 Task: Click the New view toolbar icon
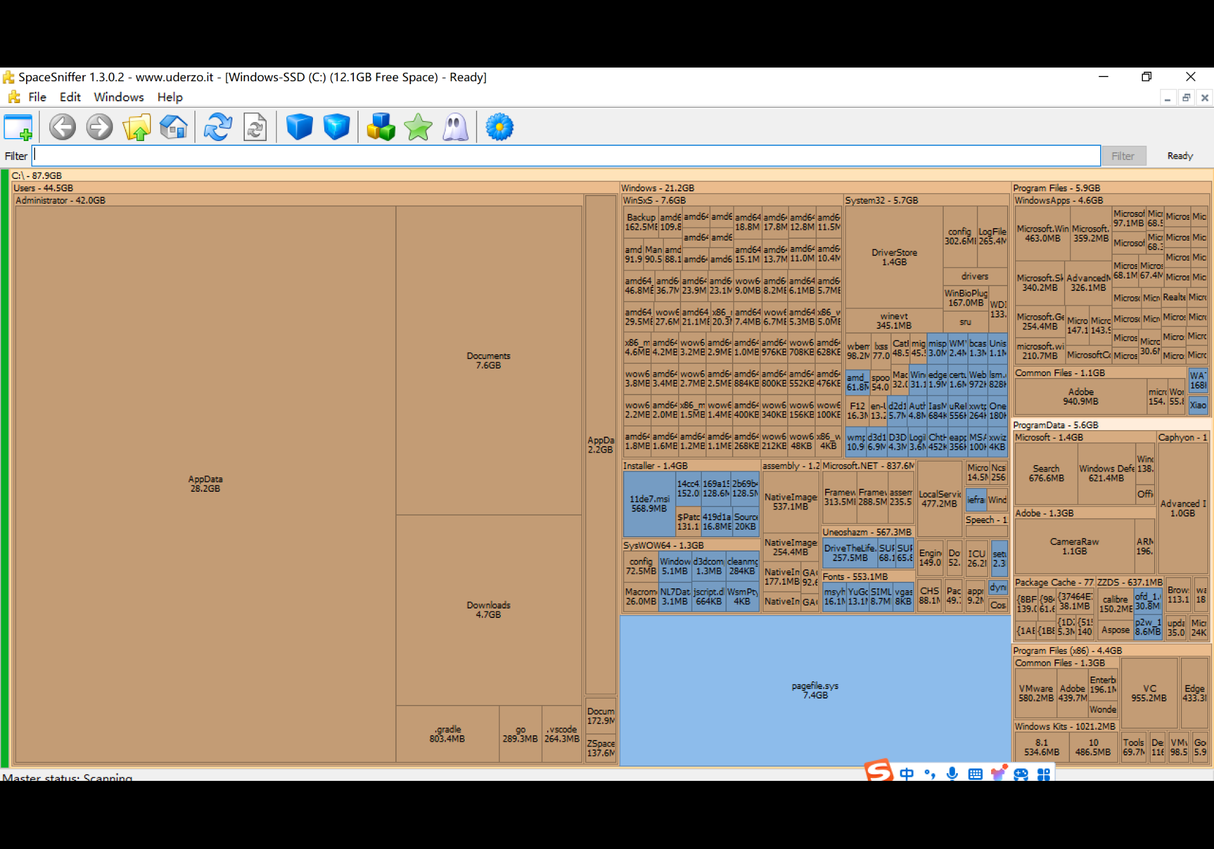click(18, 127)
